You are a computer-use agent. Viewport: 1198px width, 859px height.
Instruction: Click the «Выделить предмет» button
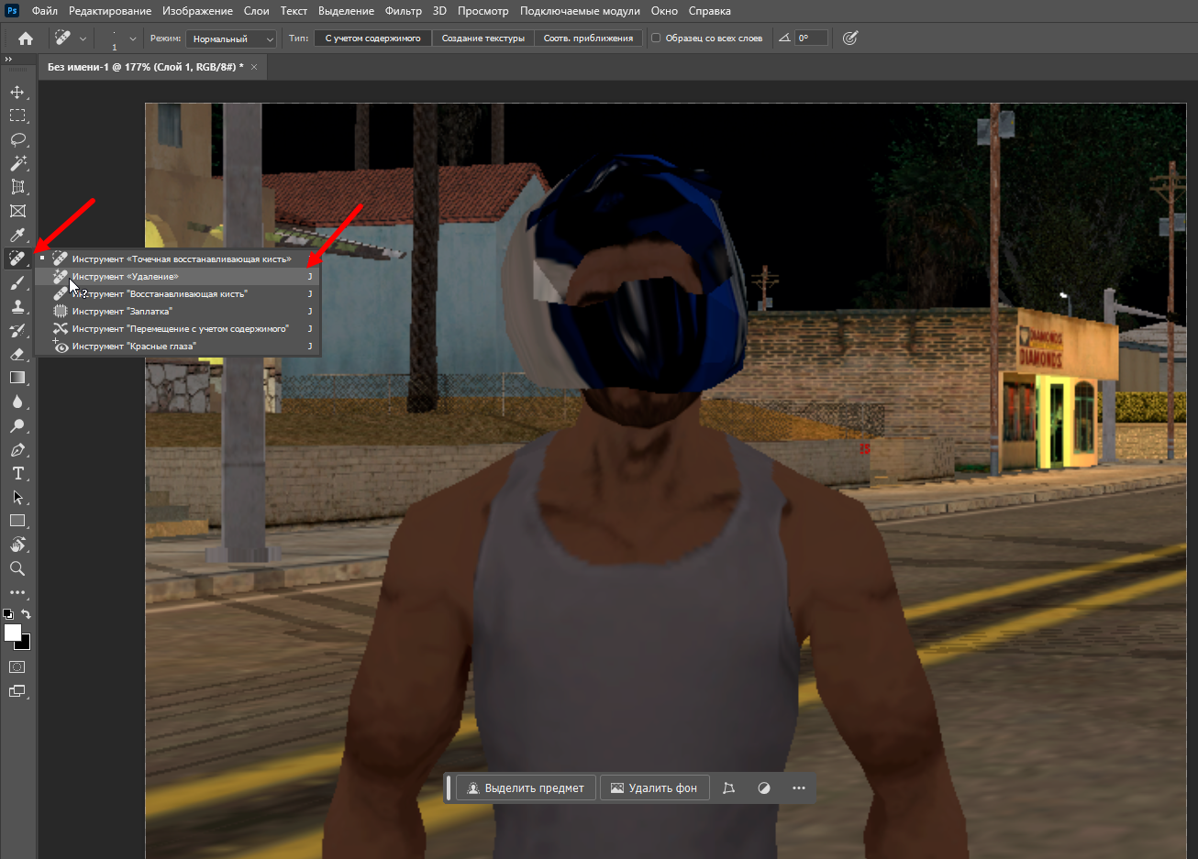click(526, 787)
